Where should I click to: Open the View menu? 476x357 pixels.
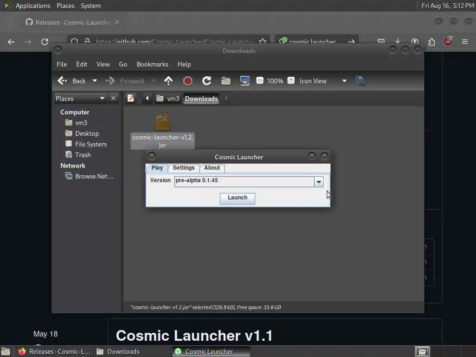tap(103, 64)
